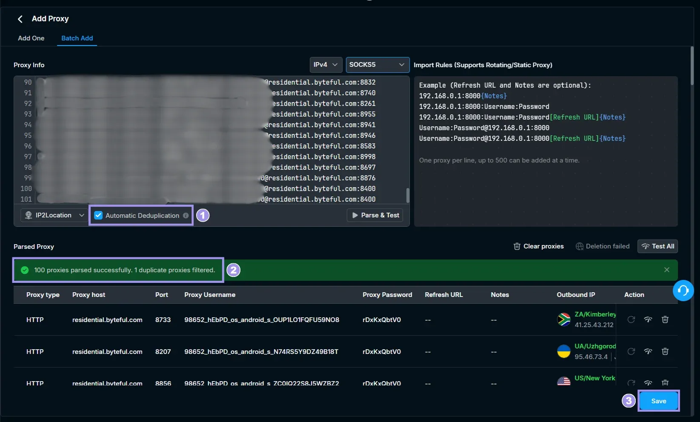700x422 pixels.
Task: Click the ZA/Kimberley location label
Action: (x=595, y=314)
